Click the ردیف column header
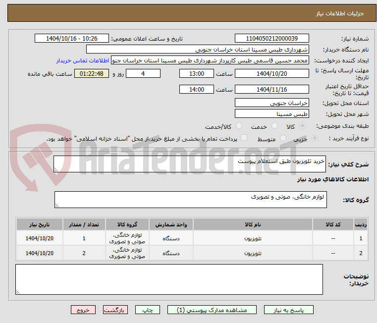Screen dimensions: 377x323 (361, 224)
